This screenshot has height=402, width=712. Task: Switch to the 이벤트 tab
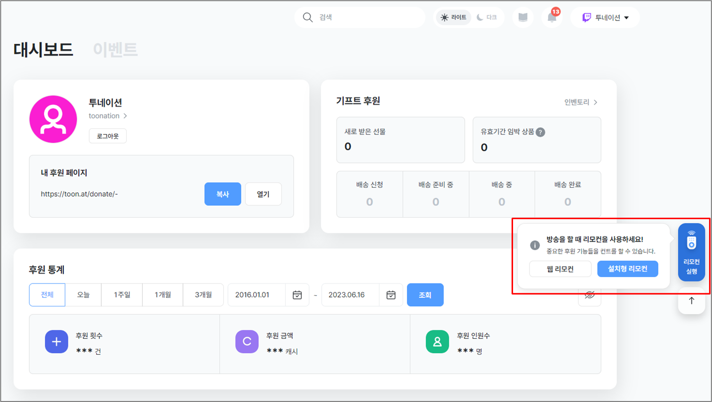pyautogui.click(x=115, y=49)
